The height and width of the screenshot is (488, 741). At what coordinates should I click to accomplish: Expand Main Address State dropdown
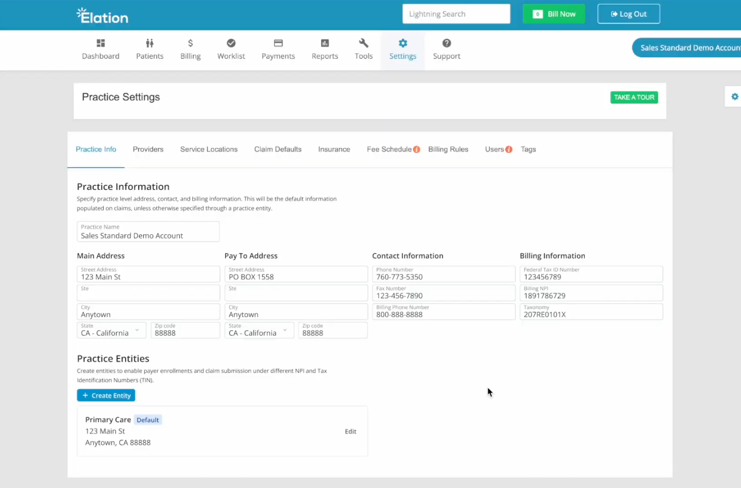(111, 330)
